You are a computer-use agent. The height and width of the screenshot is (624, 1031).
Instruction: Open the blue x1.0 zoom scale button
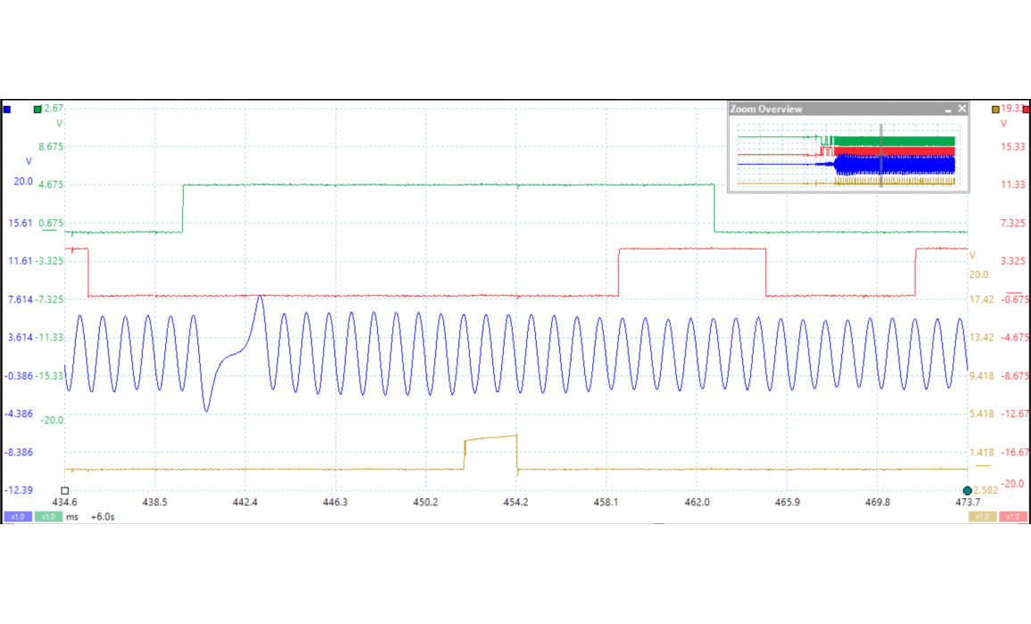coord(17,517)
